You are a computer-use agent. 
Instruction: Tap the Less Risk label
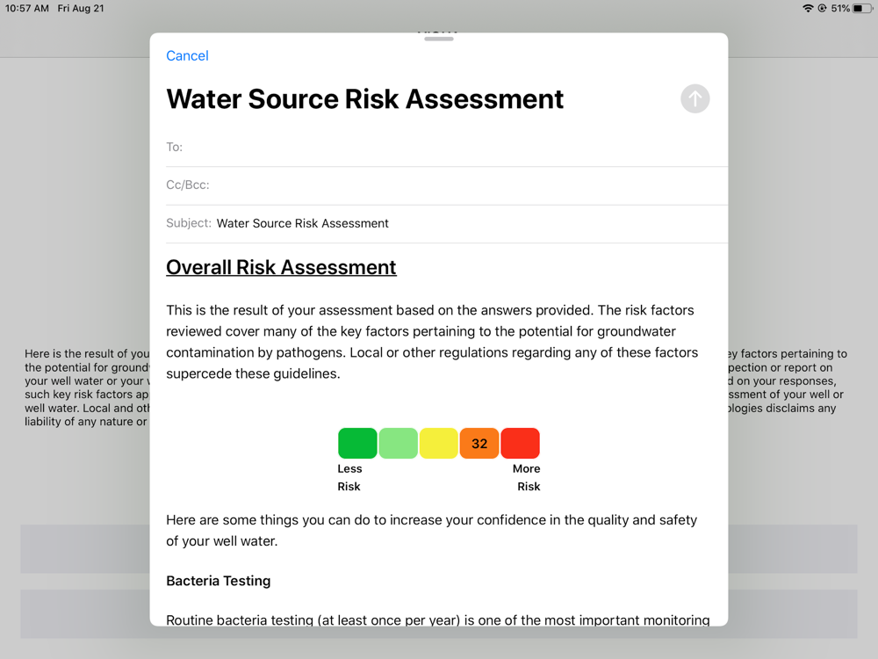pos(349,477)
